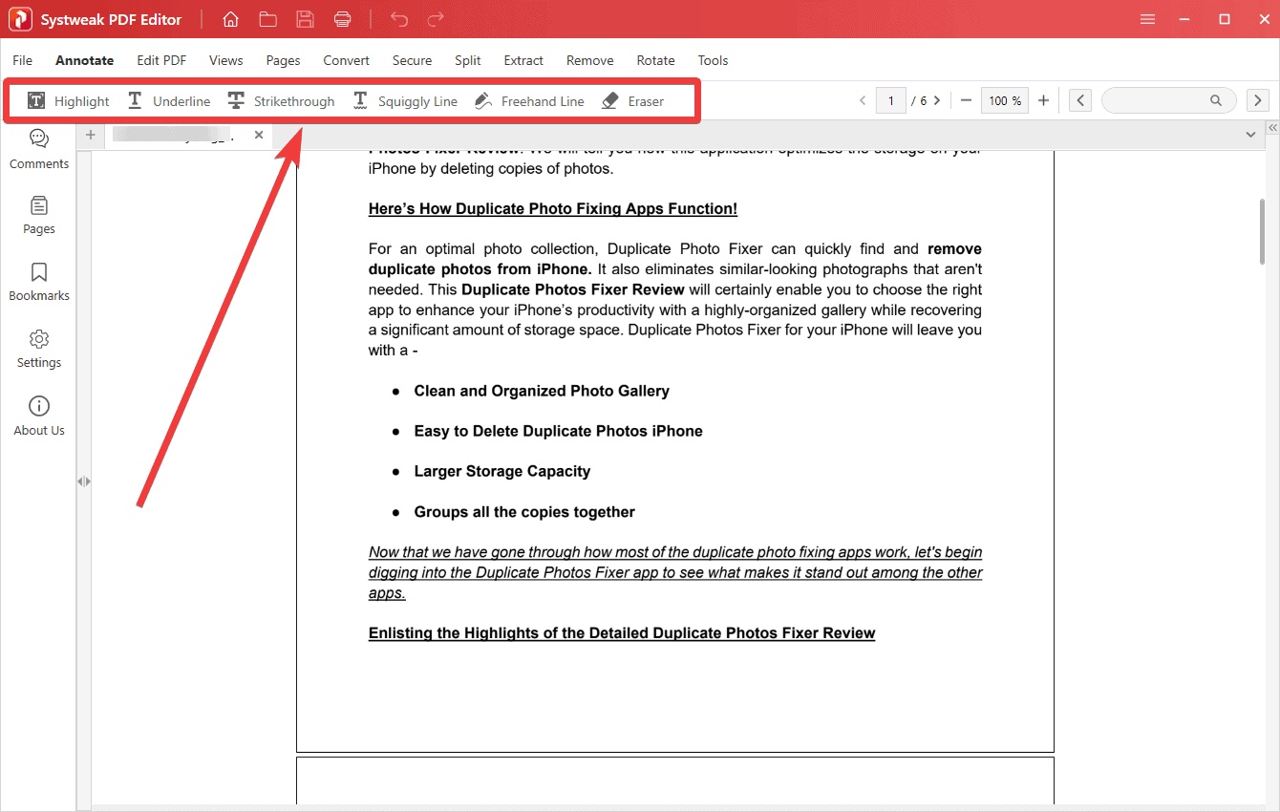1280x812 pixels.
Task: Zoom out with the minus button
Action: pyautogui.click(x=966, y=100)
